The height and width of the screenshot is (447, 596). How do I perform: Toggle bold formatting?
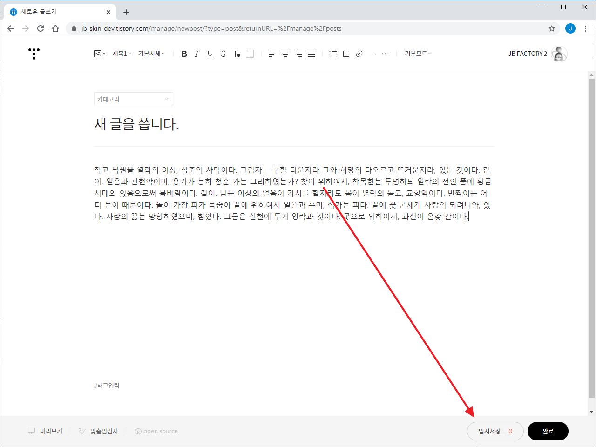(x=184, y=54)
